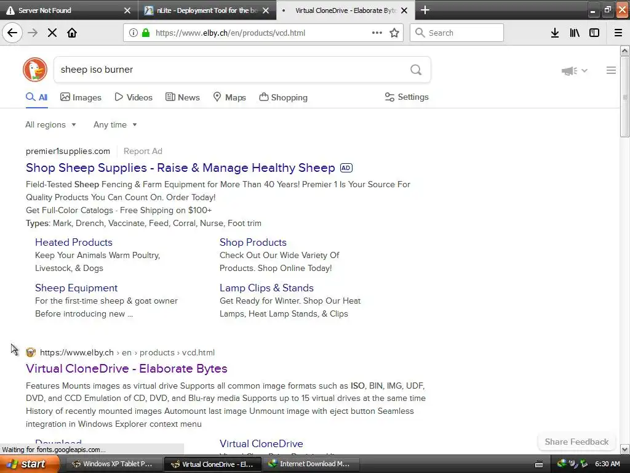Switch to Videos results
The width and height of the screenshot is (630, 473).
[134, 97]
